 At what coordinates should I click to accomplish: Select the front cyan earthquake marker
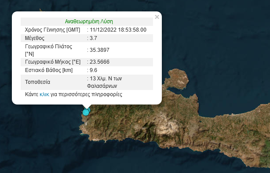coord(86,112)
